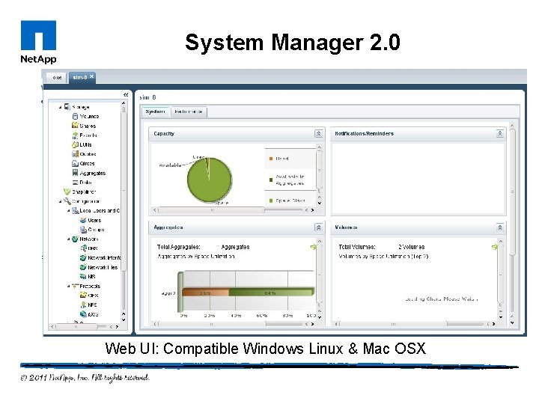Click the navigation tree vertical scrollbar
Screen dimensions: 539x404
point(124,211)
